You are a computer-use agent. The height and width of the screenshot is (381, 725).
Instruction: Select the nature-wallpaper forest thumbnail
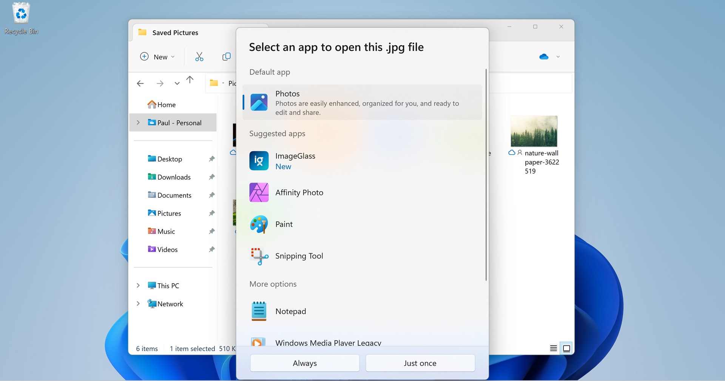point(534,131)
